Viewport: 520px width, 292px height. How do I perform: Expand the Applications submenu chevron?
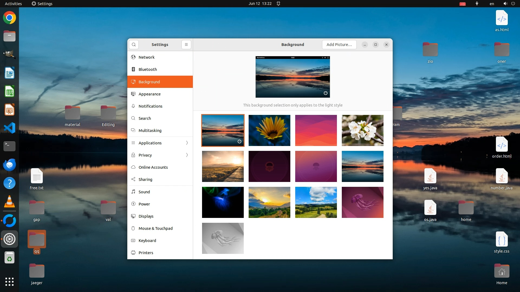[x=187, y=143]
